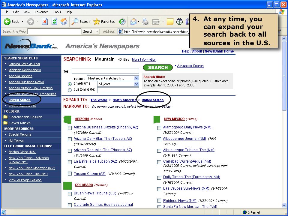Click the grey Forward arrow icon
288x216 pixels.
[x=31, y=22]
